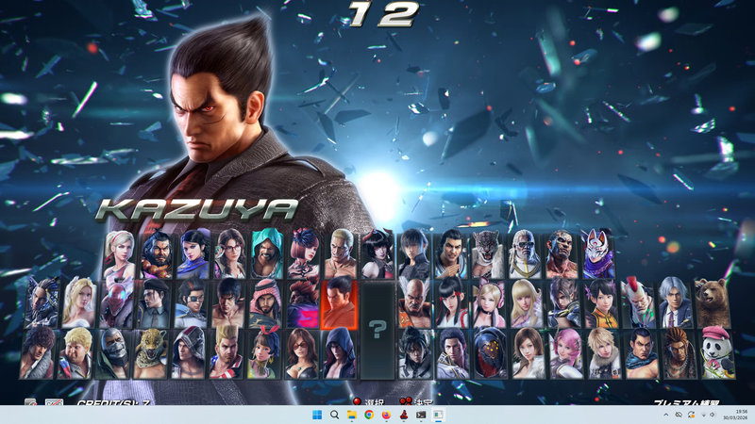Pick Anna Williams portrait

304,254
